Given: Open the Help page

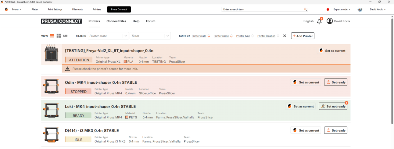Looking at the screenshot, I should point(136,21).
